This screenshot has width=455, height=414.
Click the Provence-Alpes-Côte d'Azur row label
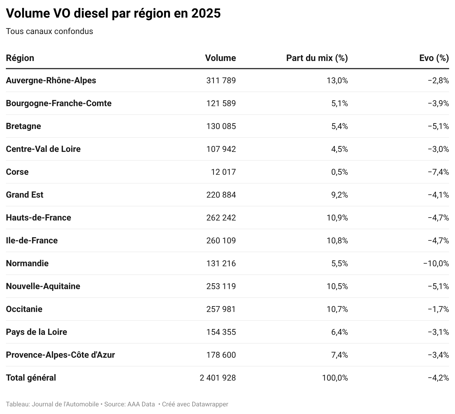[x=60, y=355]
